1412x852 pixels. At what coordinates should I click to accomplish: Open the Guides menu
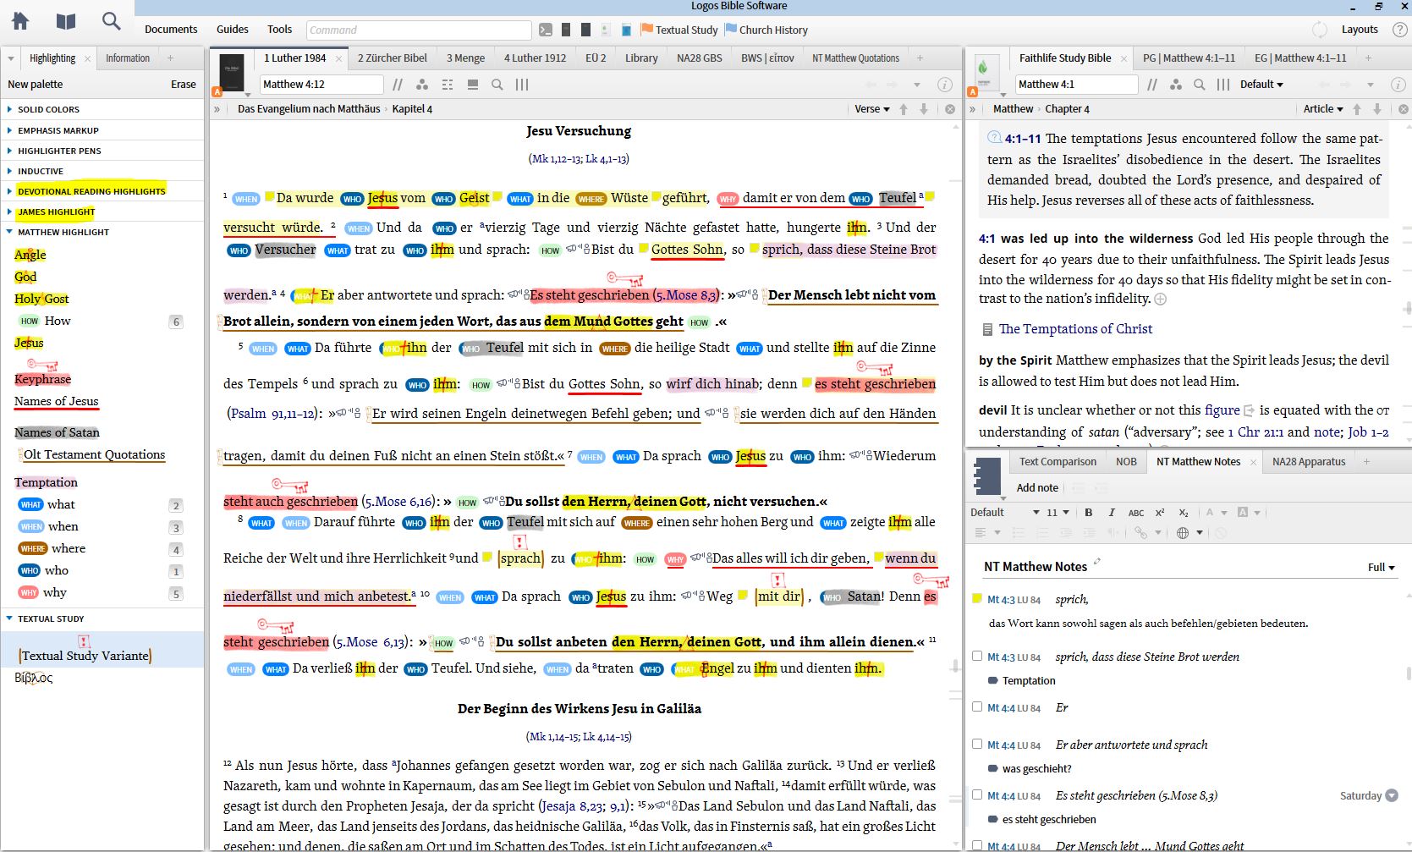tap(232, 30)
